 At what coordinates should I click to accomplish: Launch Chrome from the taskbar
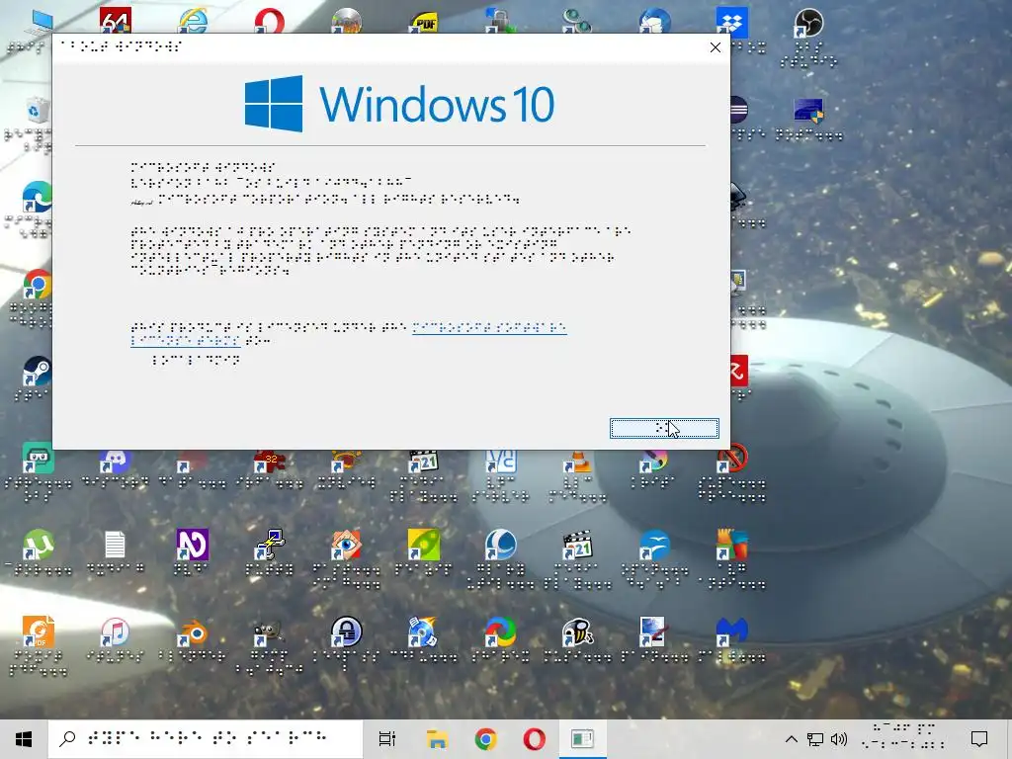point(485,739)
